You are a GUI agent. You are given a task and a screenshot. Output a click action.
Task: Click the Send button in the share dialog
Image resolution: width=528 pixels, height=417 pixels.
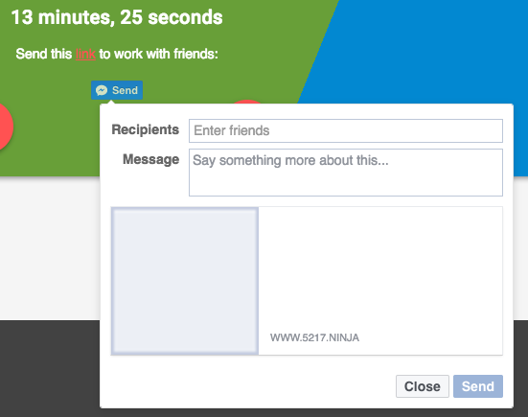[x=478, y=386]
